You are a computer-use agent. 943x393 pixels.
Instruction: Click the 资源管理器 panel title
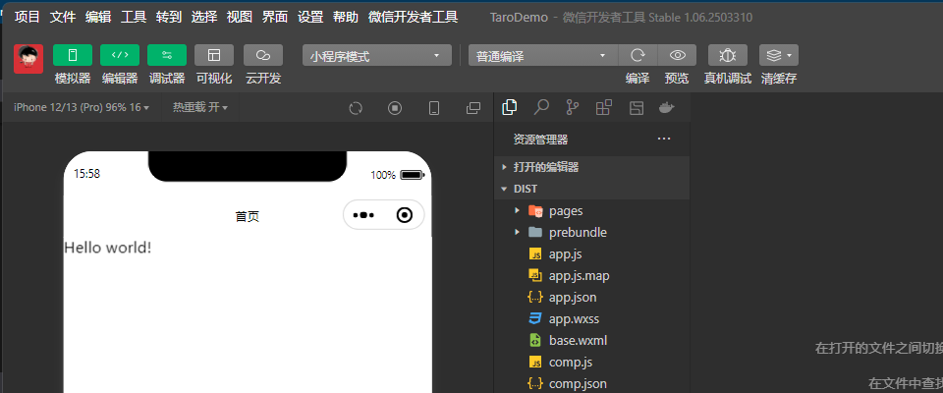[540, 140]
